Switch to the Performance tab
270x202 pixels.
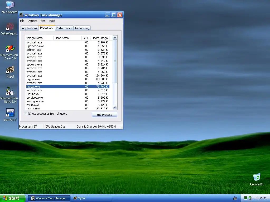point(64,28)
